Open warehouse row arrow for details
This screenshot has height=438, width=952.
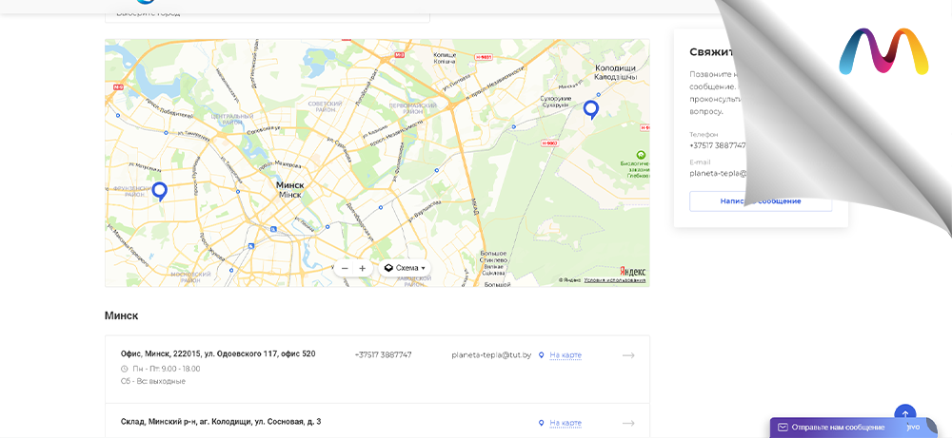pos(628,423)
